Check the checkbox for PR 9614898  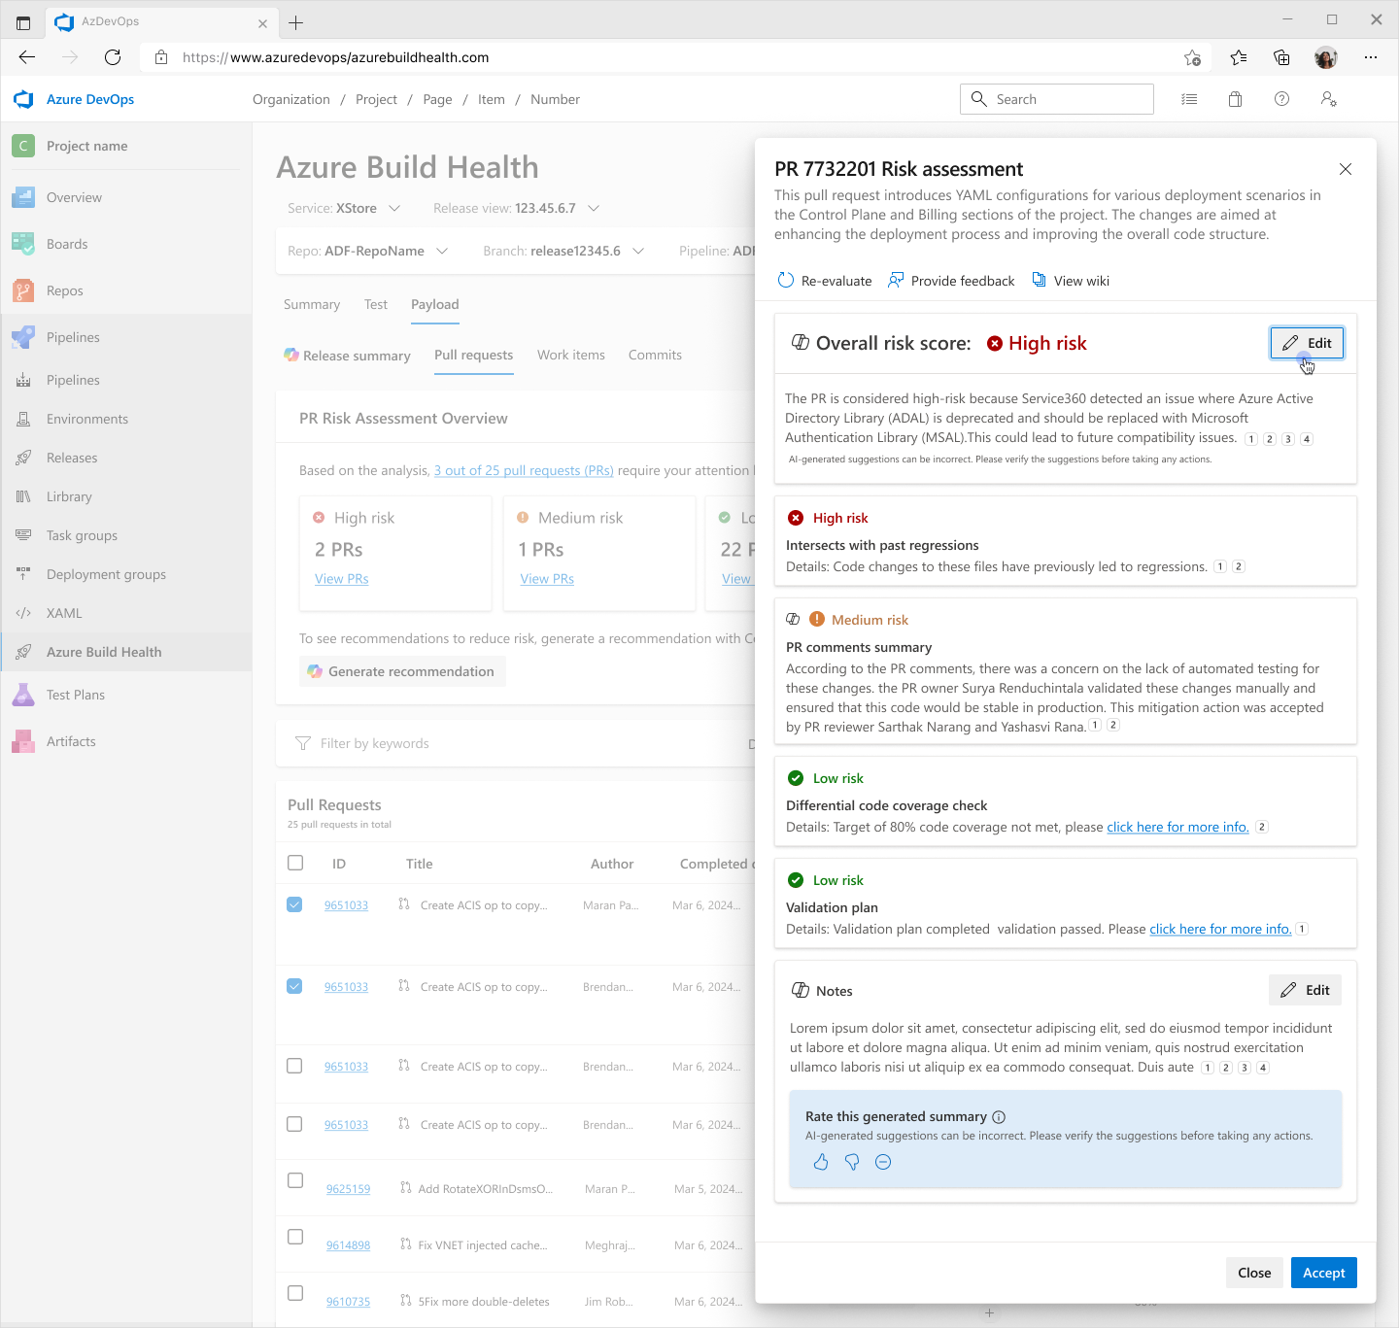point(295,1237)
